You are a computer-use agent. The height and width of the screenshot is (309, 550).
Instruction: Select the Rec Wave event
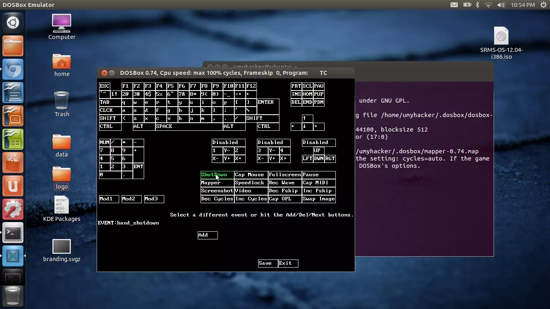(285, 183)
